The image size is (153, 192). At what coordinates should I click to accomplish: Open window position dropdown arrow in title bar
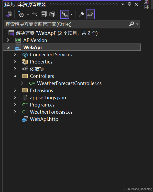(x=123, y=5)
